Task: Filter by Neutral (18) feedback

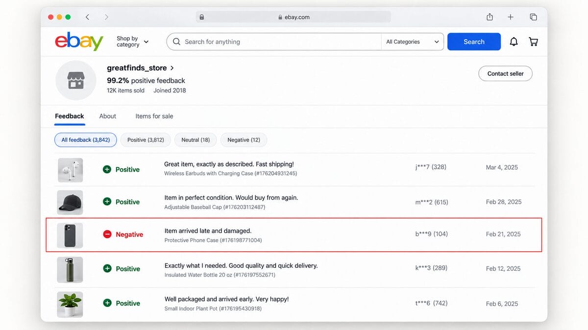Action: click(196, 140)
